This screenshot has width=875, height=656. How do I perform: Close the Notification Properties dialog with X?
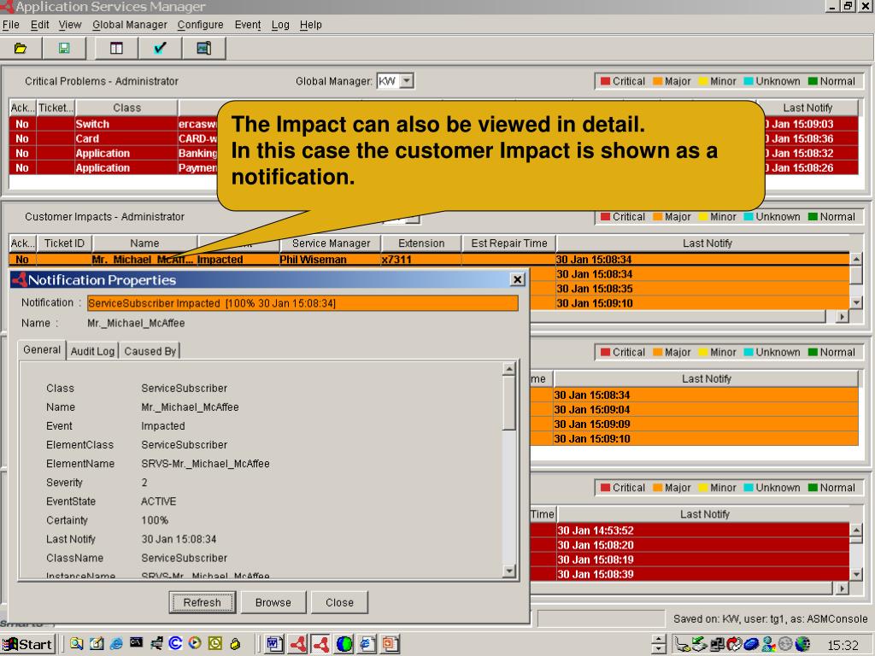517,279
